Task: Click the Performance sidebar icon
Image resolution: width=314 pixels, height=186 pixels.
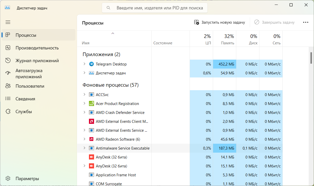Action: click(x=8, y=48)
